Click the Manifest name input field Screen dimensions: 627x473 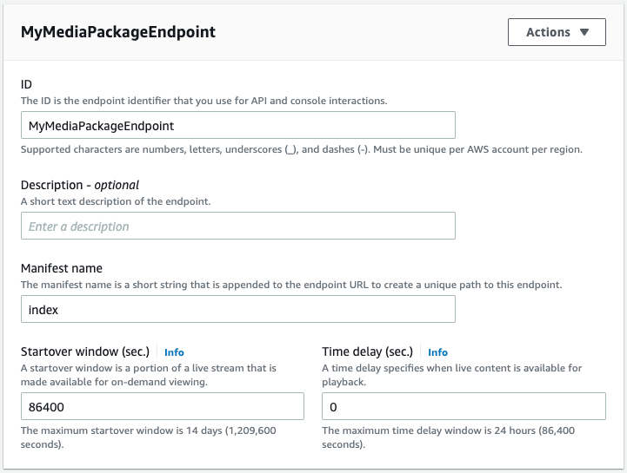[x=238, y=309]
